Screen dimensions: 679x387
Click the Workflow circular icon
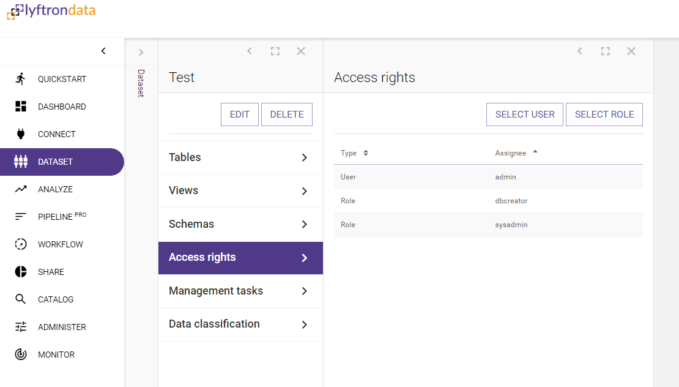click(x=20, y=244)
